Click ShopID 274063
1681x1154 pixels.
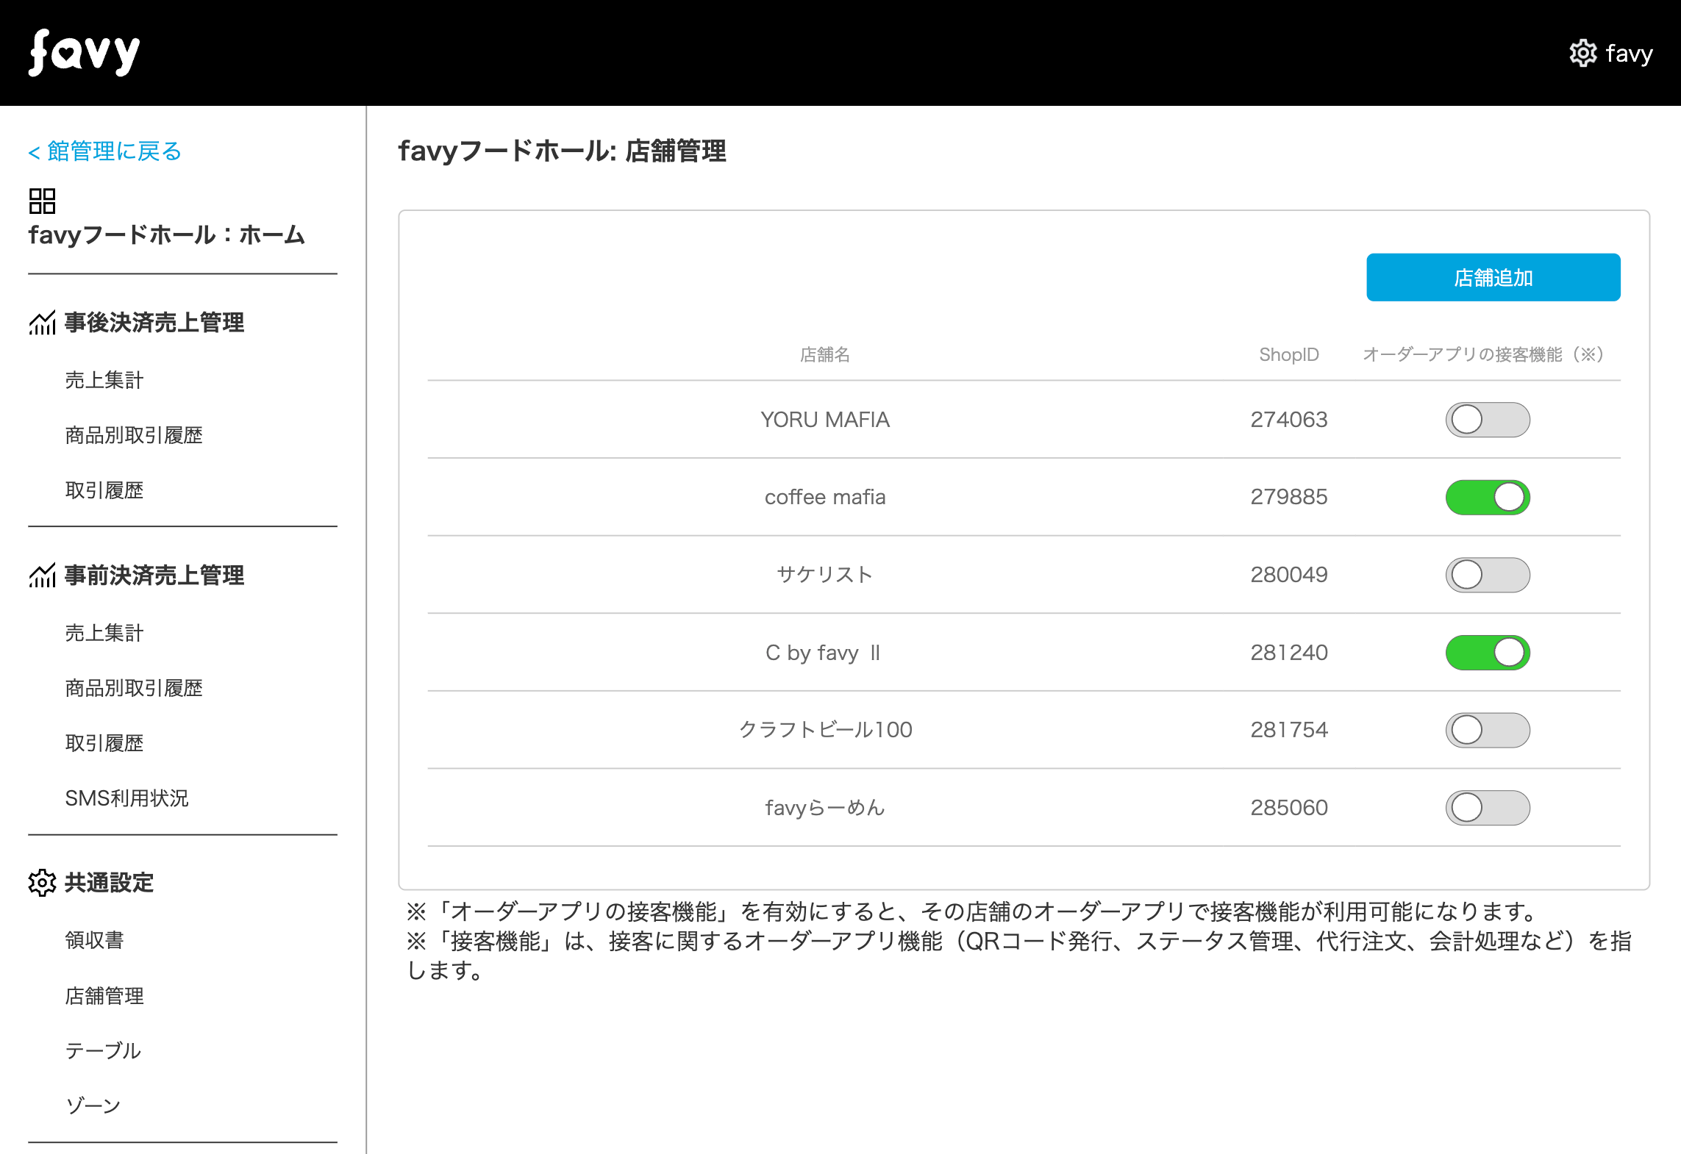pyautogui.click(x=1289, y=420)
